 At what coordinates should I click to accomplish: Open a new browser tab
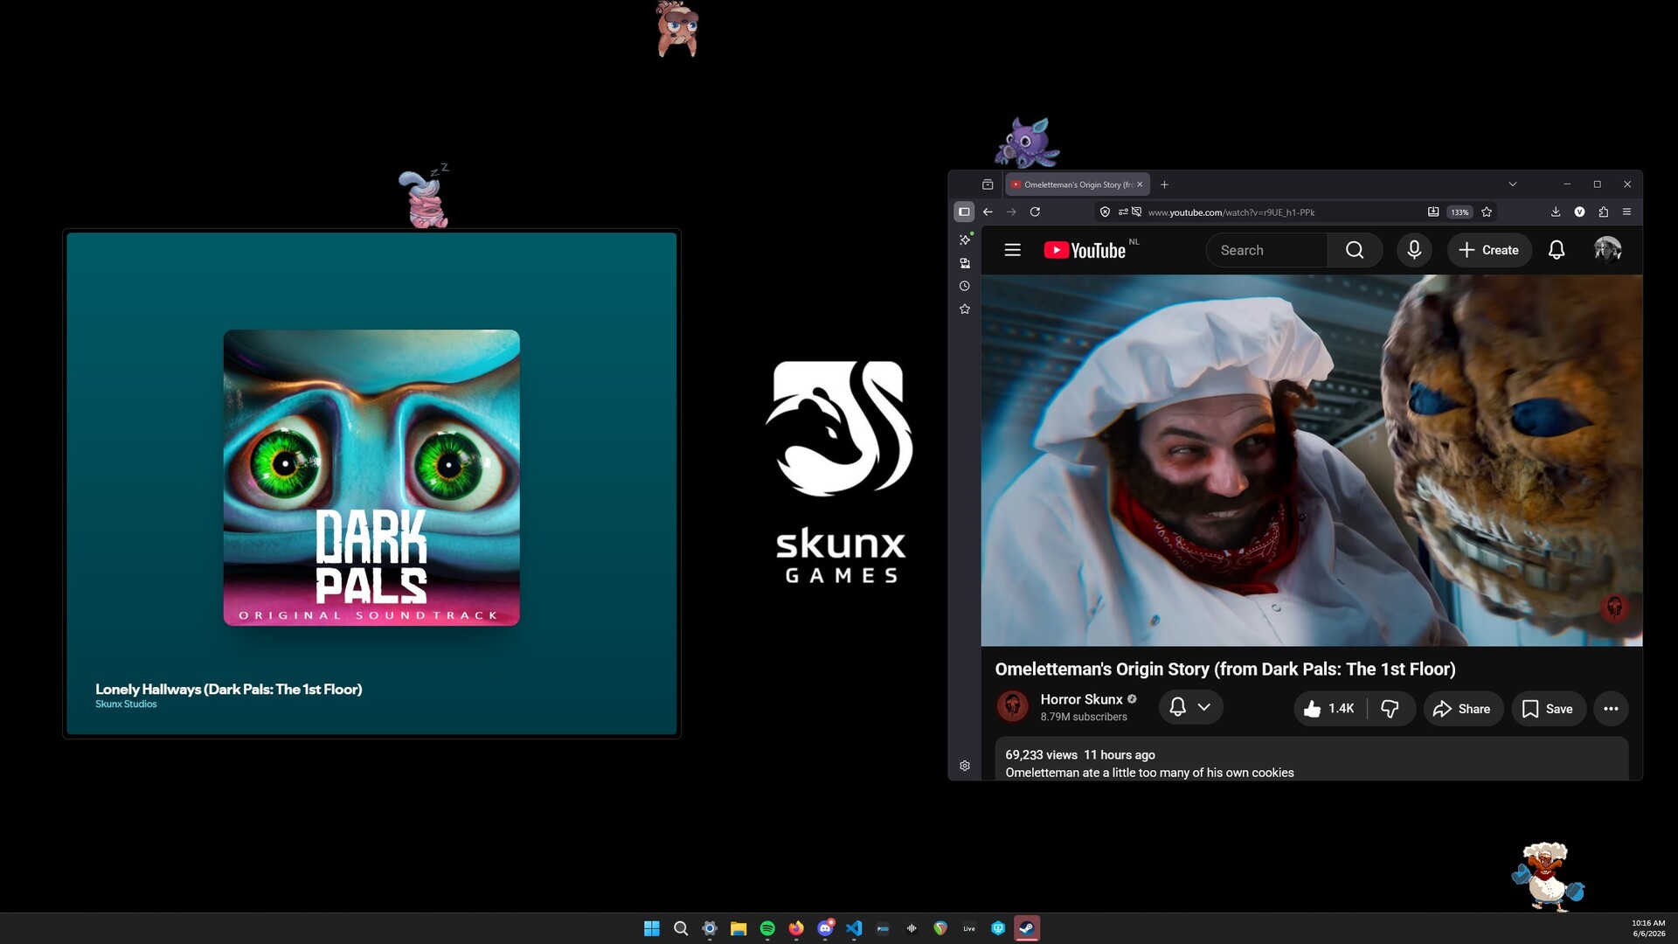(x=1164, y=184)
